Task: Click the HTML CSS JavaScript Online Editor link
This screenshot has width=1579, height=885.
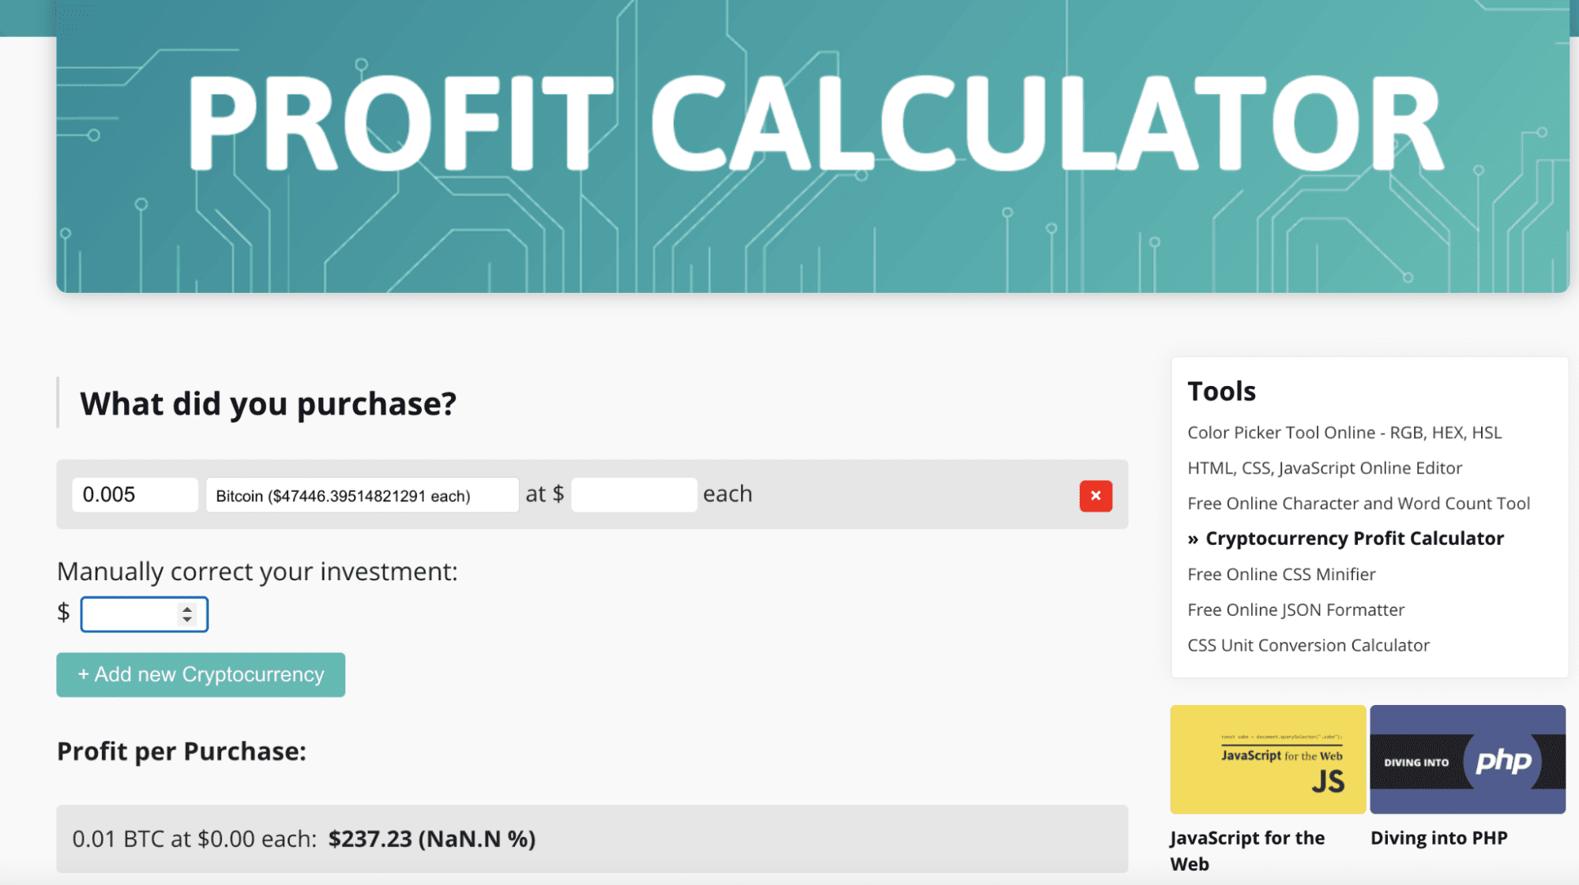Action: click(1325, 467)
